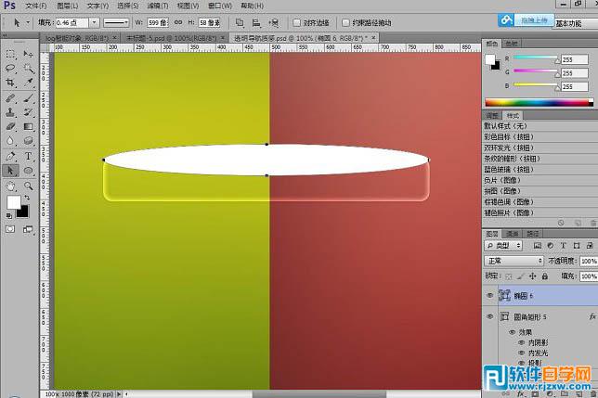Select the Brush tool
Image resolution: width=598 pixels, height=398 pixels.
28,98
